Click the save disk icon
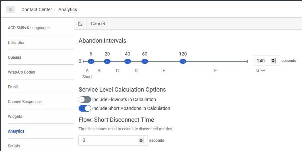 point(80,24)
